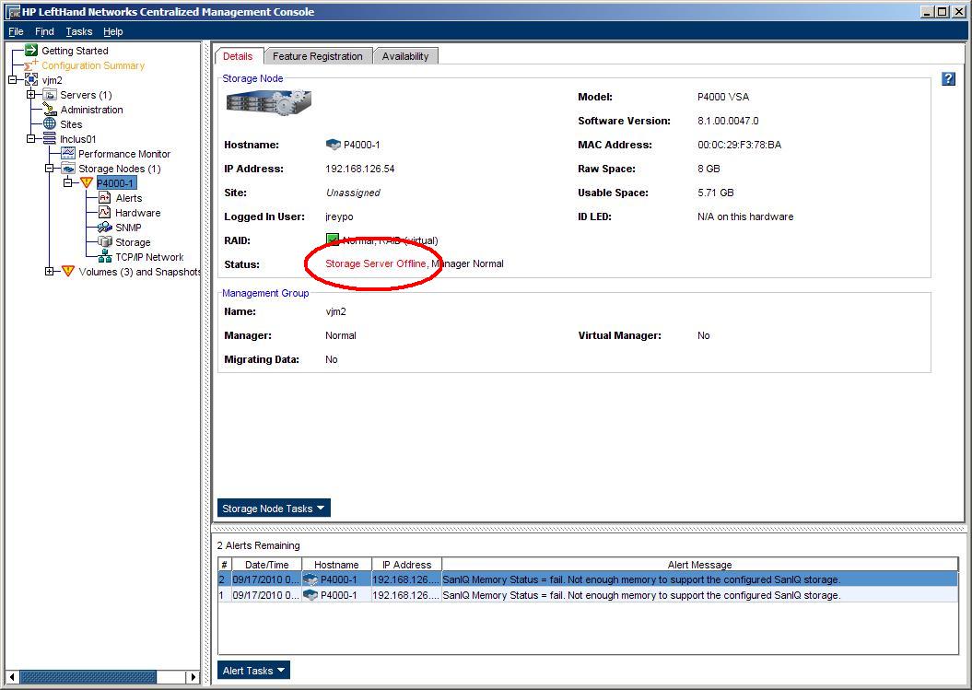Click the Administration icon in tree
Screen dimensions: 972x690
(50, 110)
